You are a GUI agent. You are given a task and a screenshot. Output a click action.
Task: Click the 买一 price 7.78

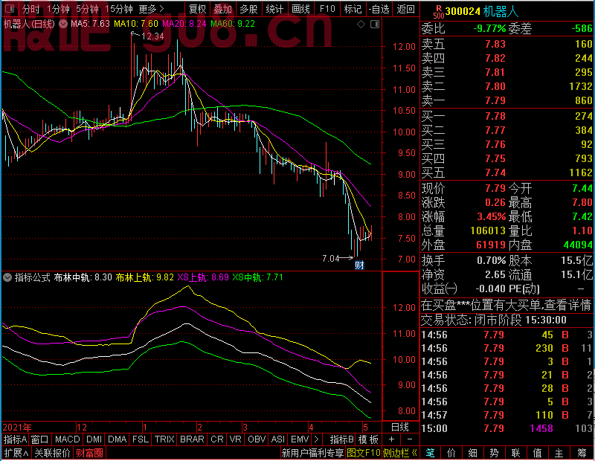click(495, 116)
